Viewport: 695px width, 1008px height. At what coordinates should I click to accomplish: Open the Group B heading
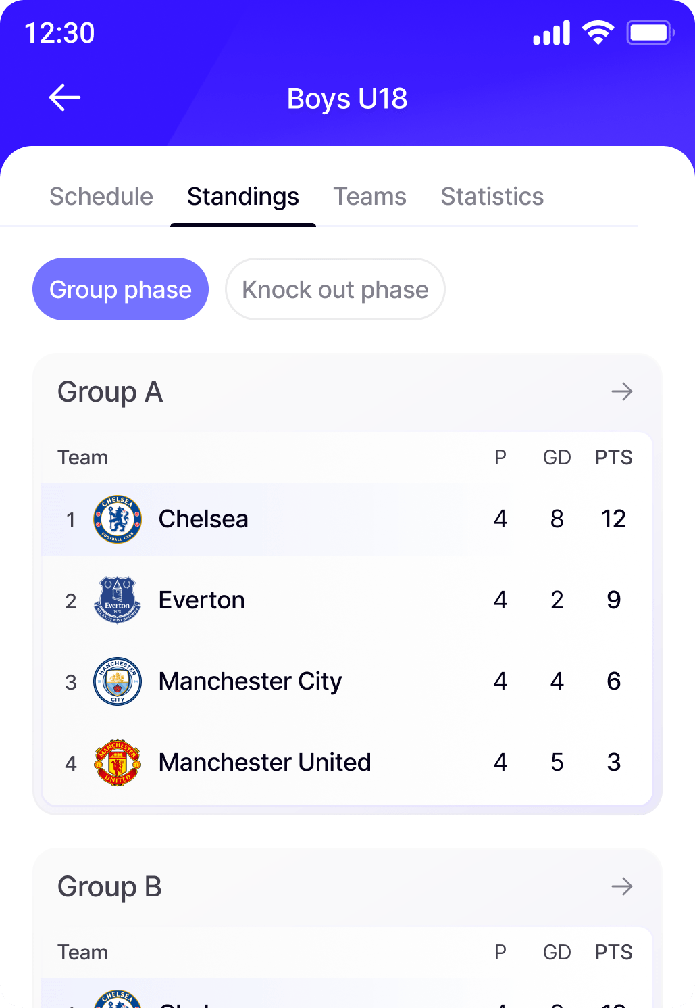tap(109, 886)
